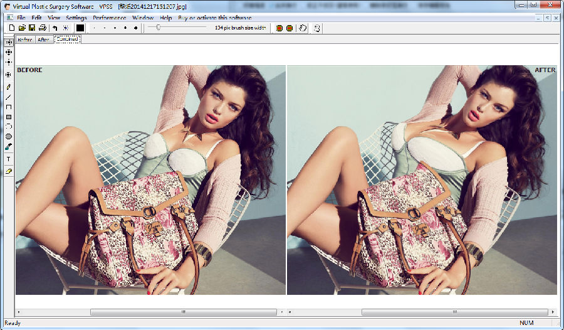
Task: Click the After pane horizontal scrollbar thumb
Action: click(x=455, y=312)
